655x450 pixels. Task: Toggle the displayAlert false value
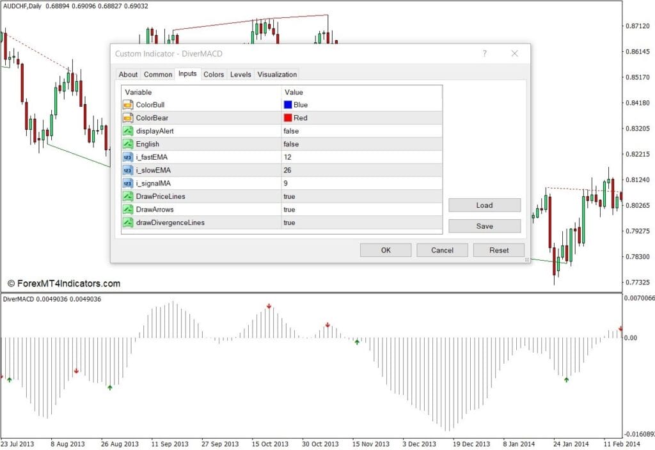291,131
